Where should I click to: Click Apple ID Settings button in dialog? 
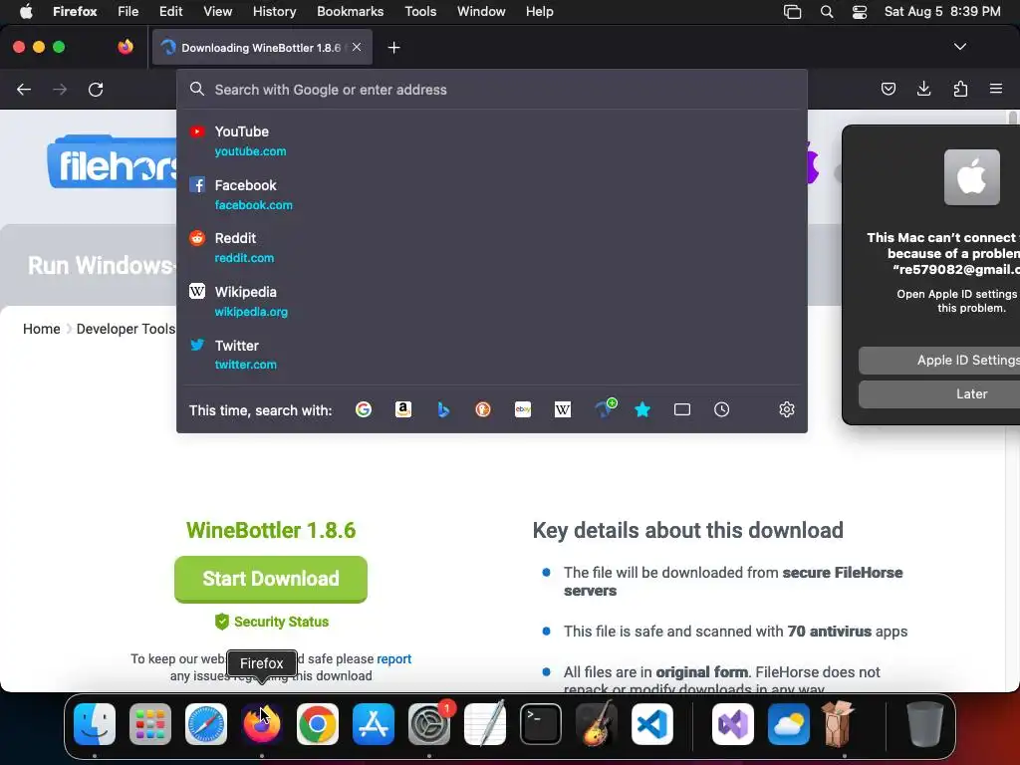(x=939, y=361)
